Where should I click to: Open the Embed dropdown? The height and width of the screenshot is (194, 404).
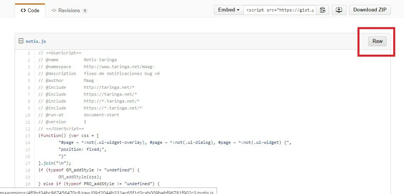coord(229,10)
